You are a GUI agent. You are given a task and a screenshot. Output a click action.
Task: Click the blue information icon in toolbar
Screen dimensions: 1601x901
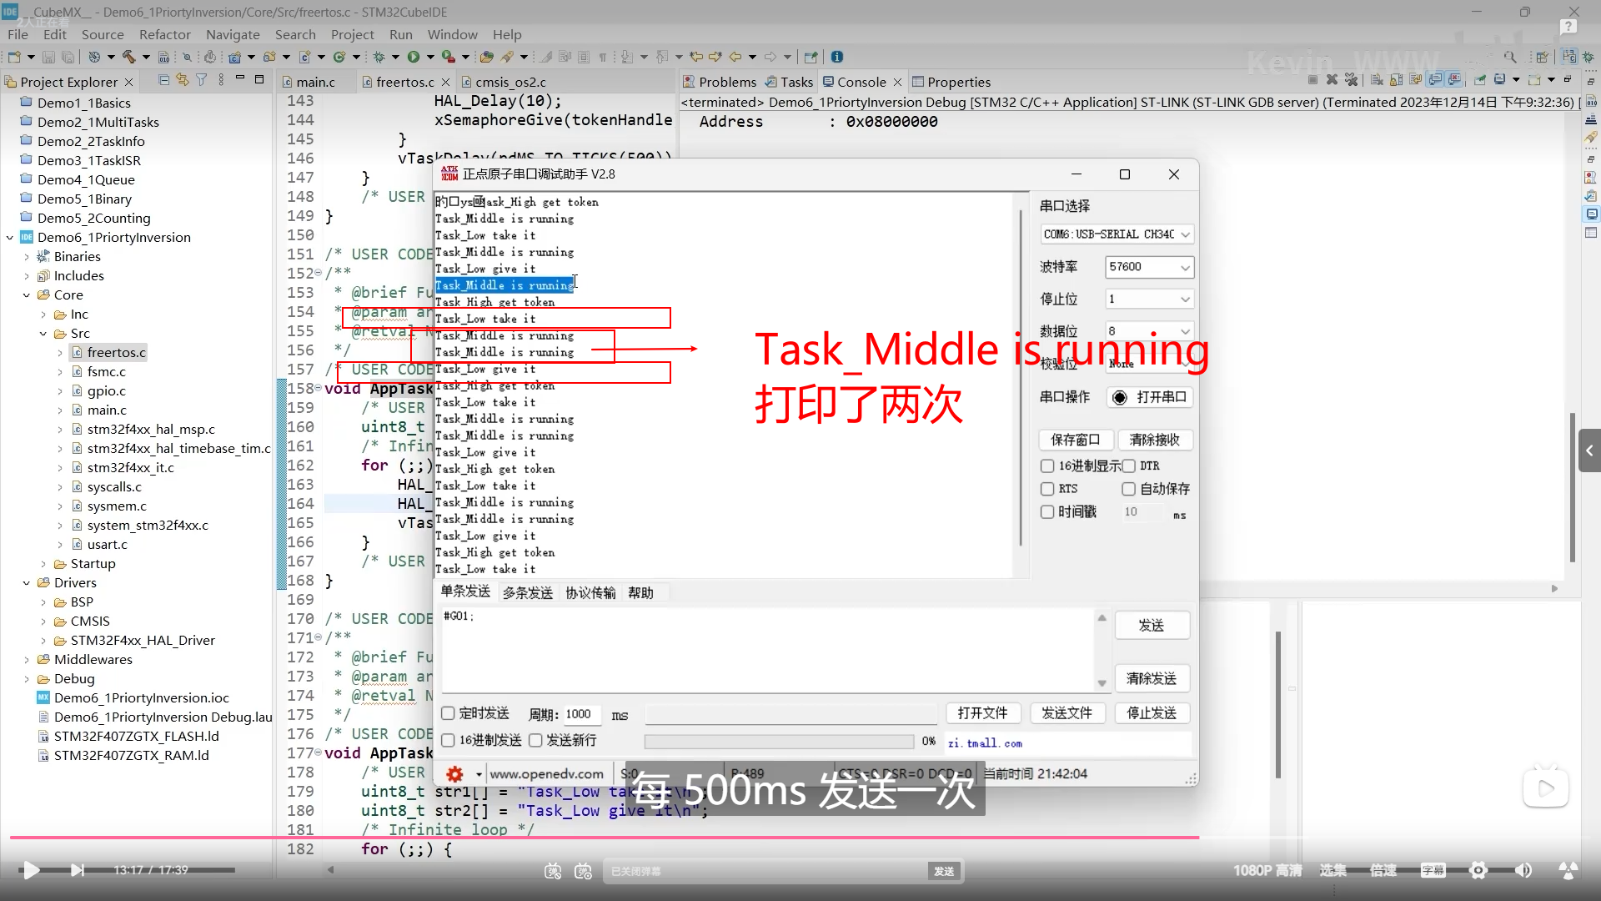(x=837, y=57)
